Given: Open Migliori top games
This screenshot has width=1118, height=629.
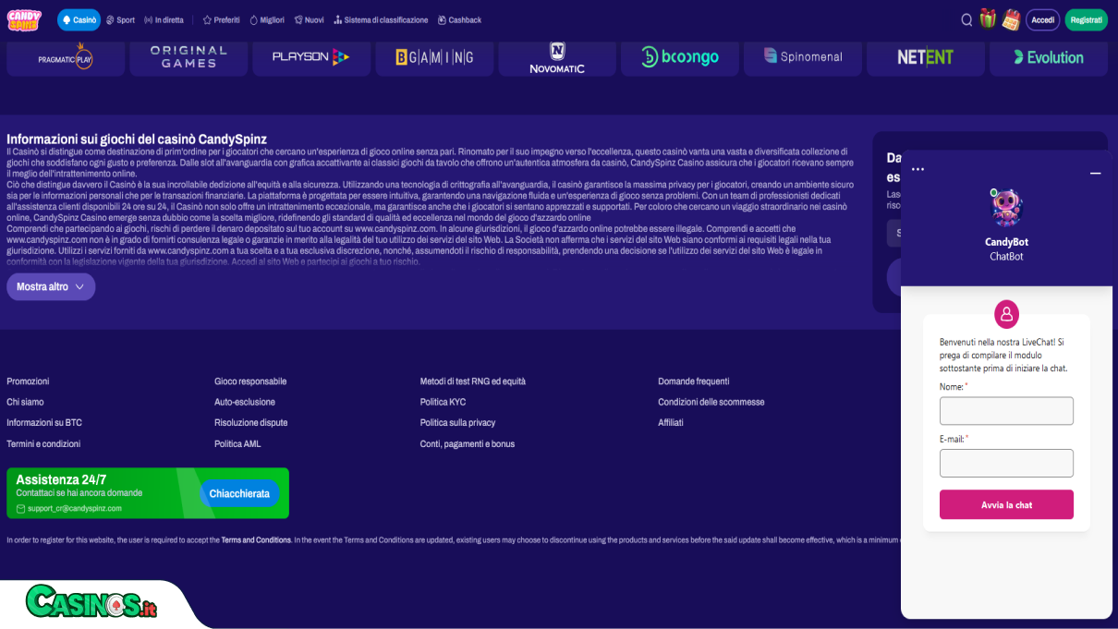Looking at the screenshot, I should (267, 19).
